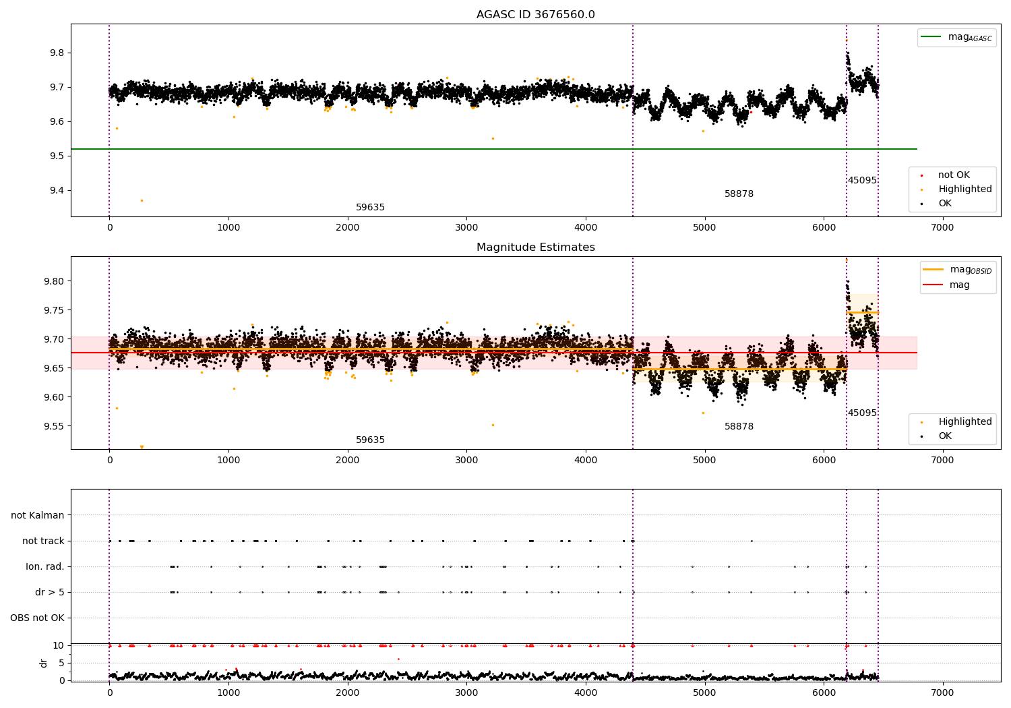Click the title 'AGASC ID 3676560.0'
Image resolution: width=1011 pixels, height=708 pixels.
[535, 15]
